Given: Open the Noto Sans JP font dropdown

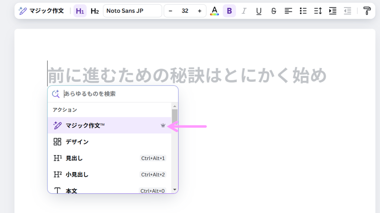Looking at the screenshot, I should [x=132, y=11].
